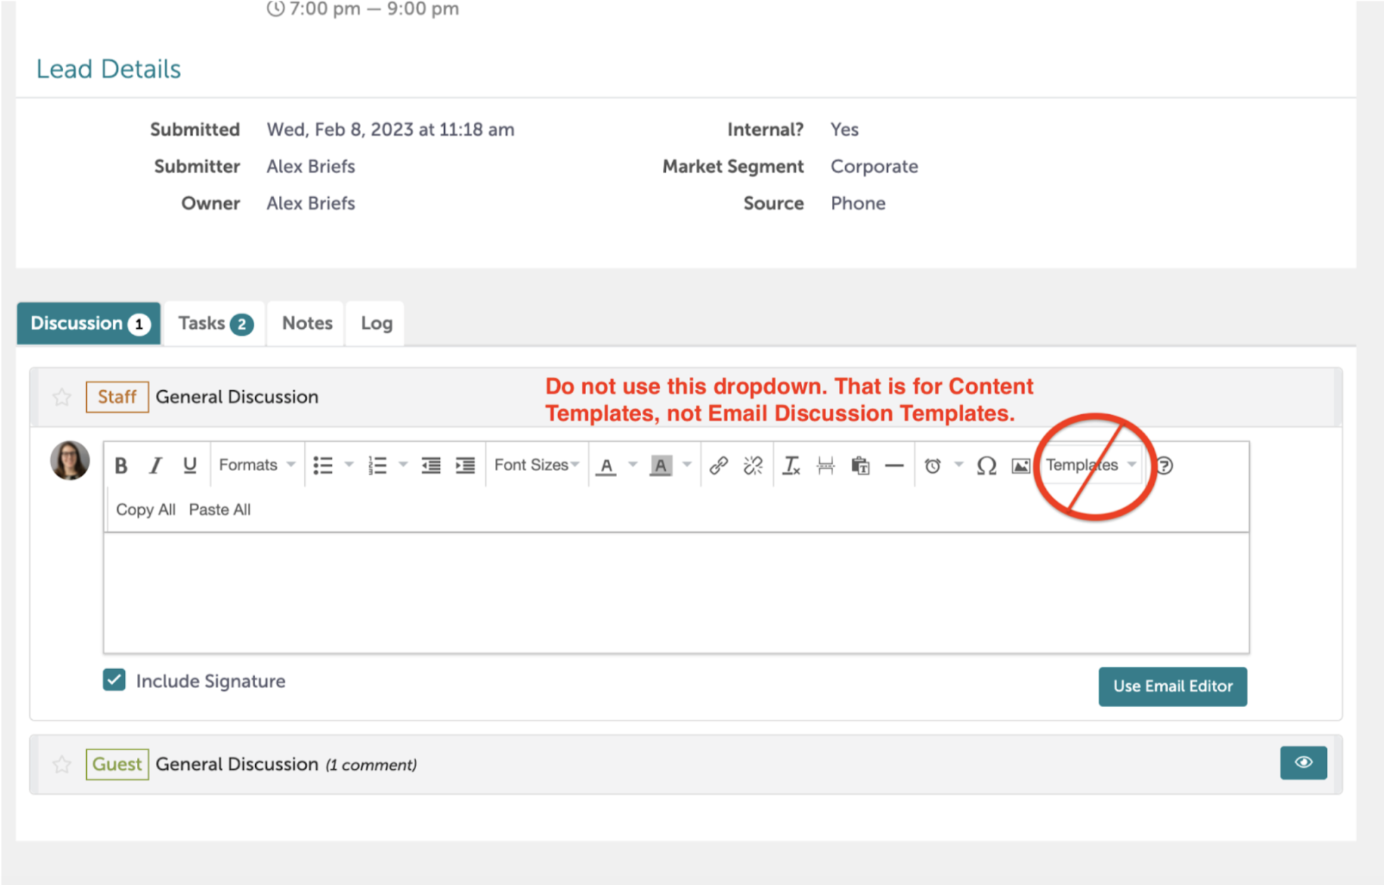Insert a horizontal line in the editor
1384x885 pixels.
click(x=894, y=466)
